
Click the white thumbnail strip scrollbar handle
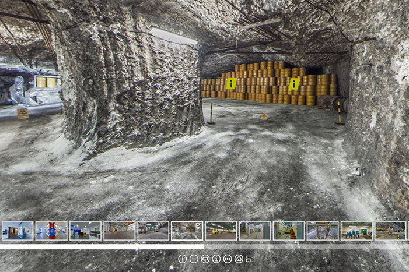point(102,247)
